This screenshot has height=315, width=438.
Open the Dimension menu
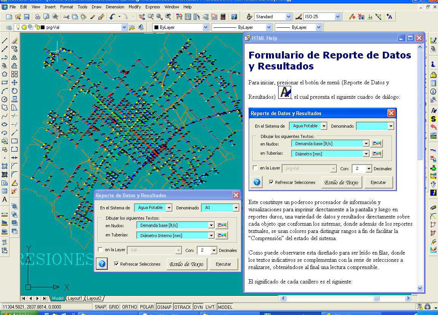coord(116,7)
